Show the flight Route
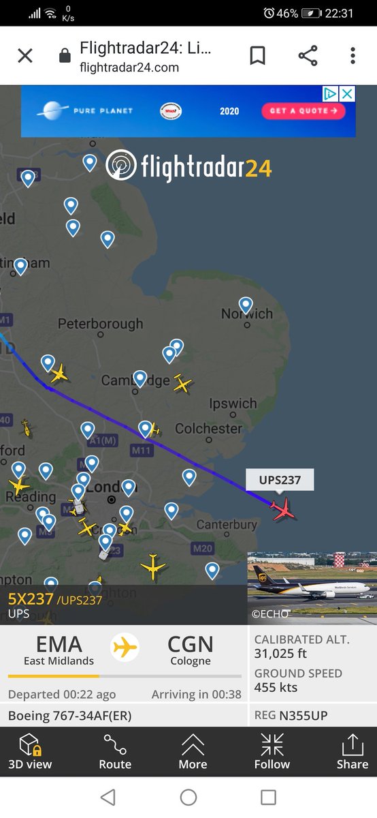This screenshot has height=818, width=377. [x=115, y=751]
